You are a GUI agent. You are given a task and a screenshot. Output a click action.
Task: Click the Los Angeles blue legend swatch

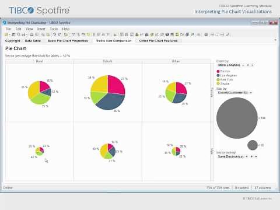[x=218, y=75]
